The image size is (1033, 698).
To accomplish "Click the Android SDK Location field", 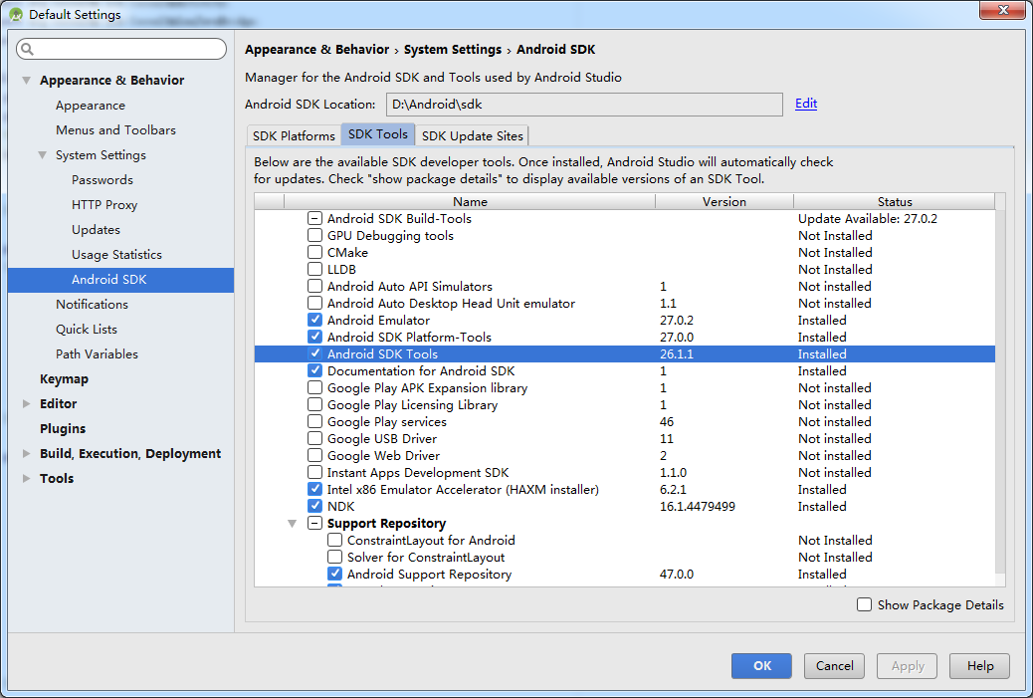I will point(583,104).
